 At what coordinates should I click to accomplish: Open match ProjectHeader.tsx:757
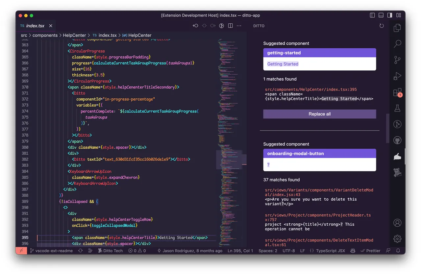point(318,217)
